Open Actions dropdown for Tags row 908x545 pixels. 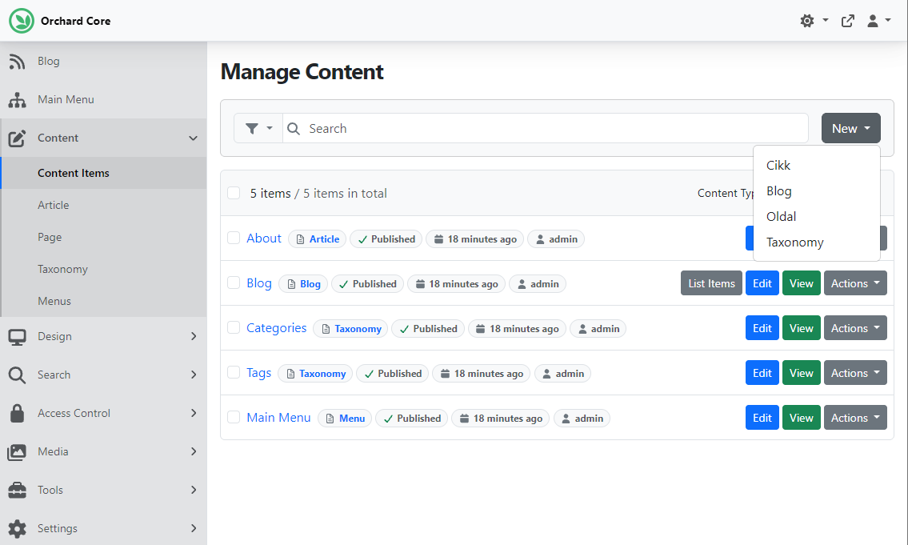tap(855, 373)
